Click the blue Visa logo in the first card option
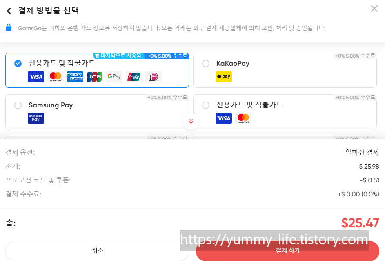The height and width of the screenshot is (267, 385). pyautogui.click(x=36, y=77)
